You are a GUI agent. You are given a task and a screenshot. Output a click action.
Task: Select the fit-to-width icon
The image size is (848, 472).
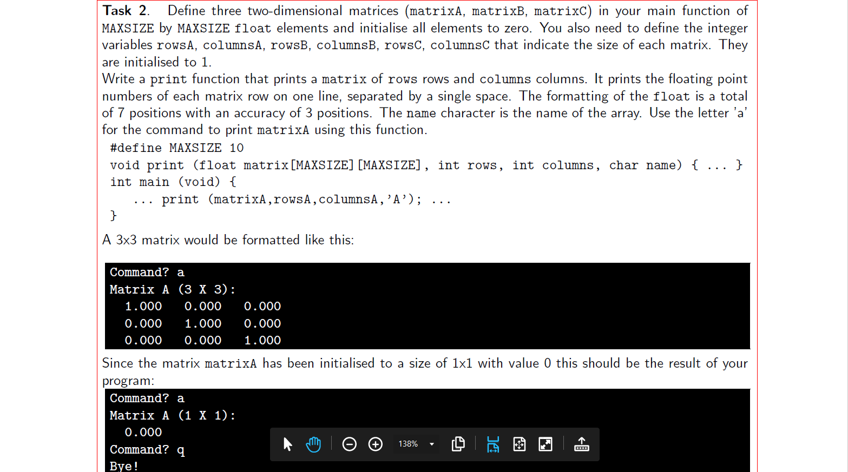(x=492, y=444)
